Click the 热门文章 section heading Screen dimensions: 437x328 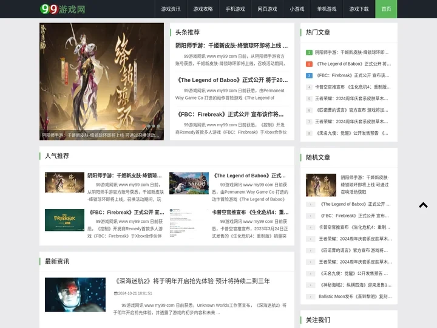click(x=318, y=32)
